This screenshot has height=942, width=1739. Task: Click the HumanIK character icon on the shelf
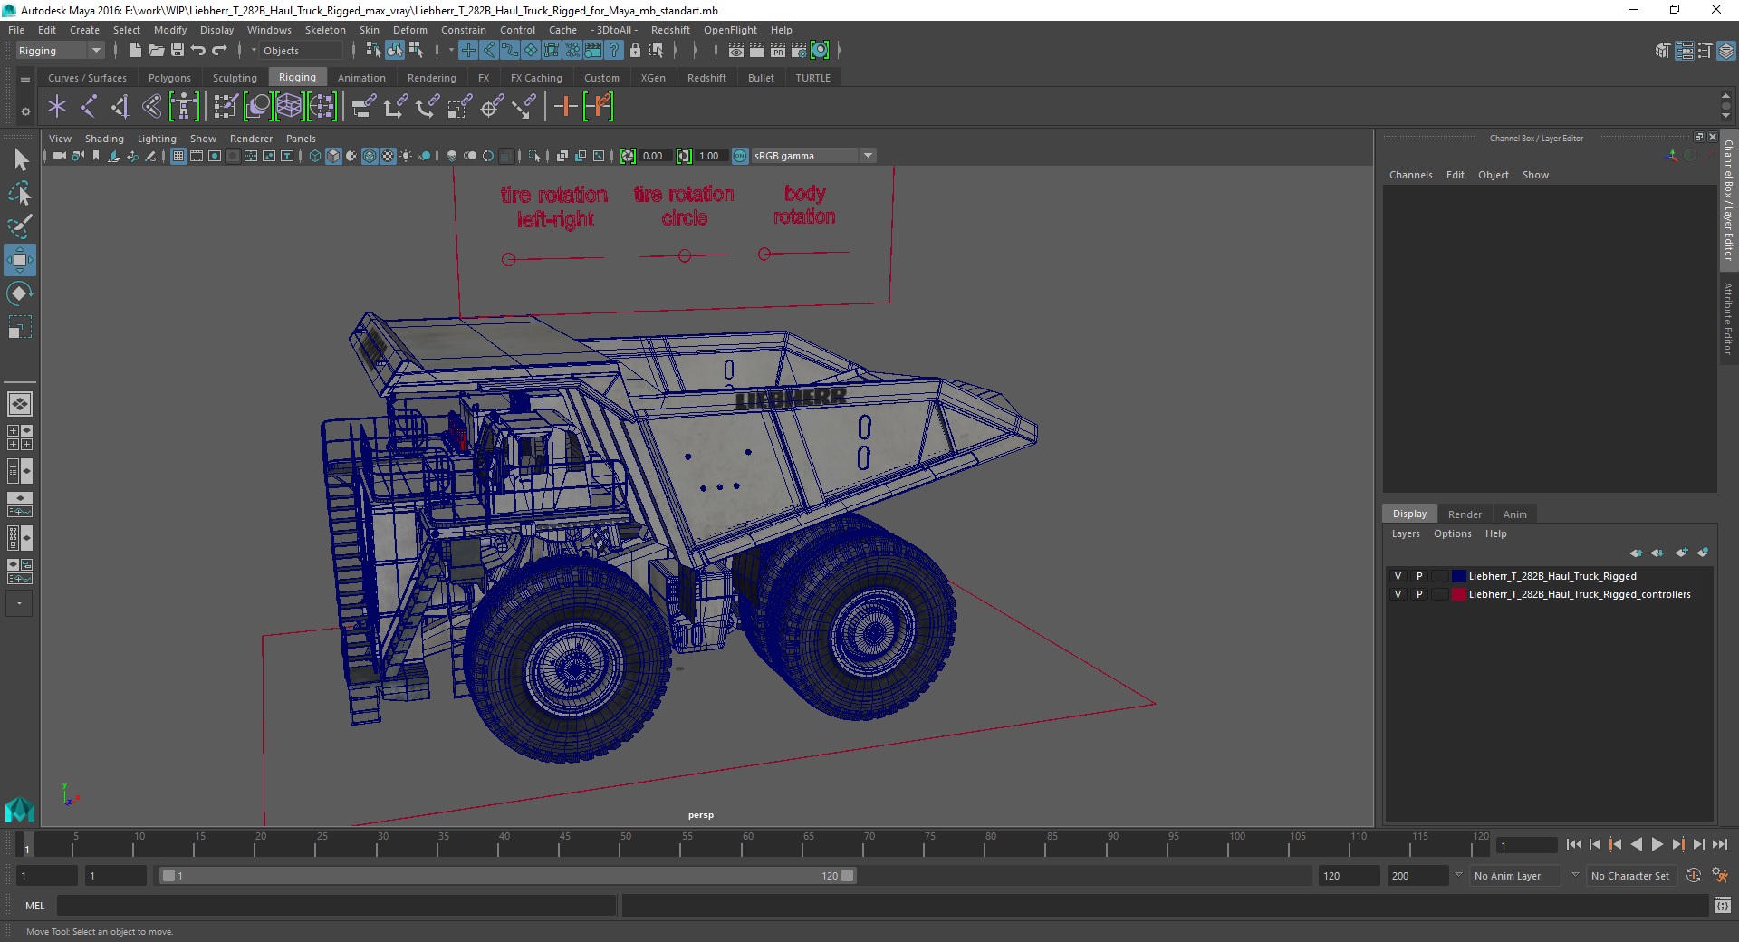point(184,107)
